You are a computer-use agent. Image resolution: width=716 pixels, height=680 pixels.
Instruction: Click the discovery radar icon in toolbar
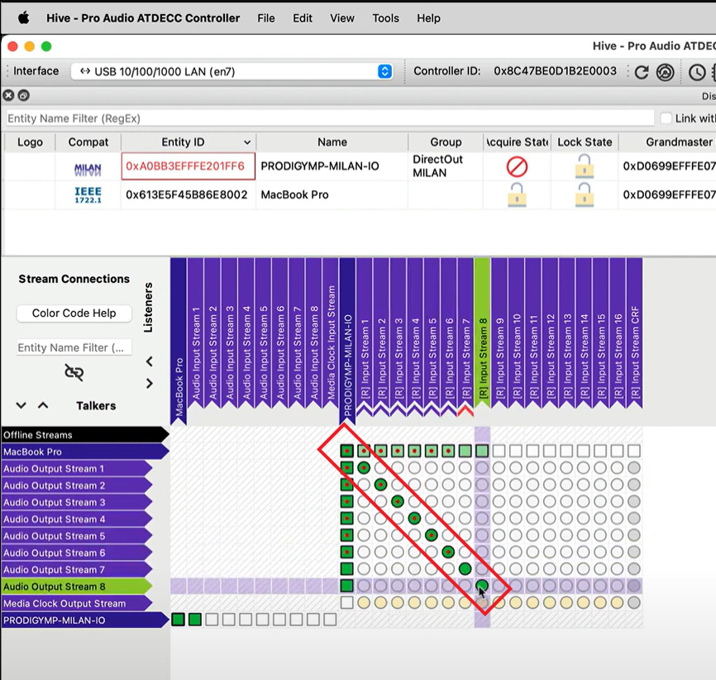[665, 72]
